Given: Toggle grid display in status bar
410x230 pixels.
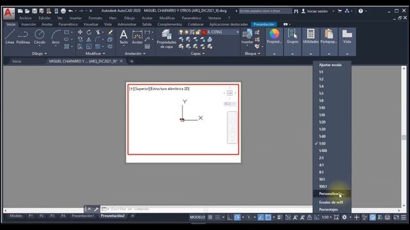Looking at the screenshot, I should coord(210,217).
